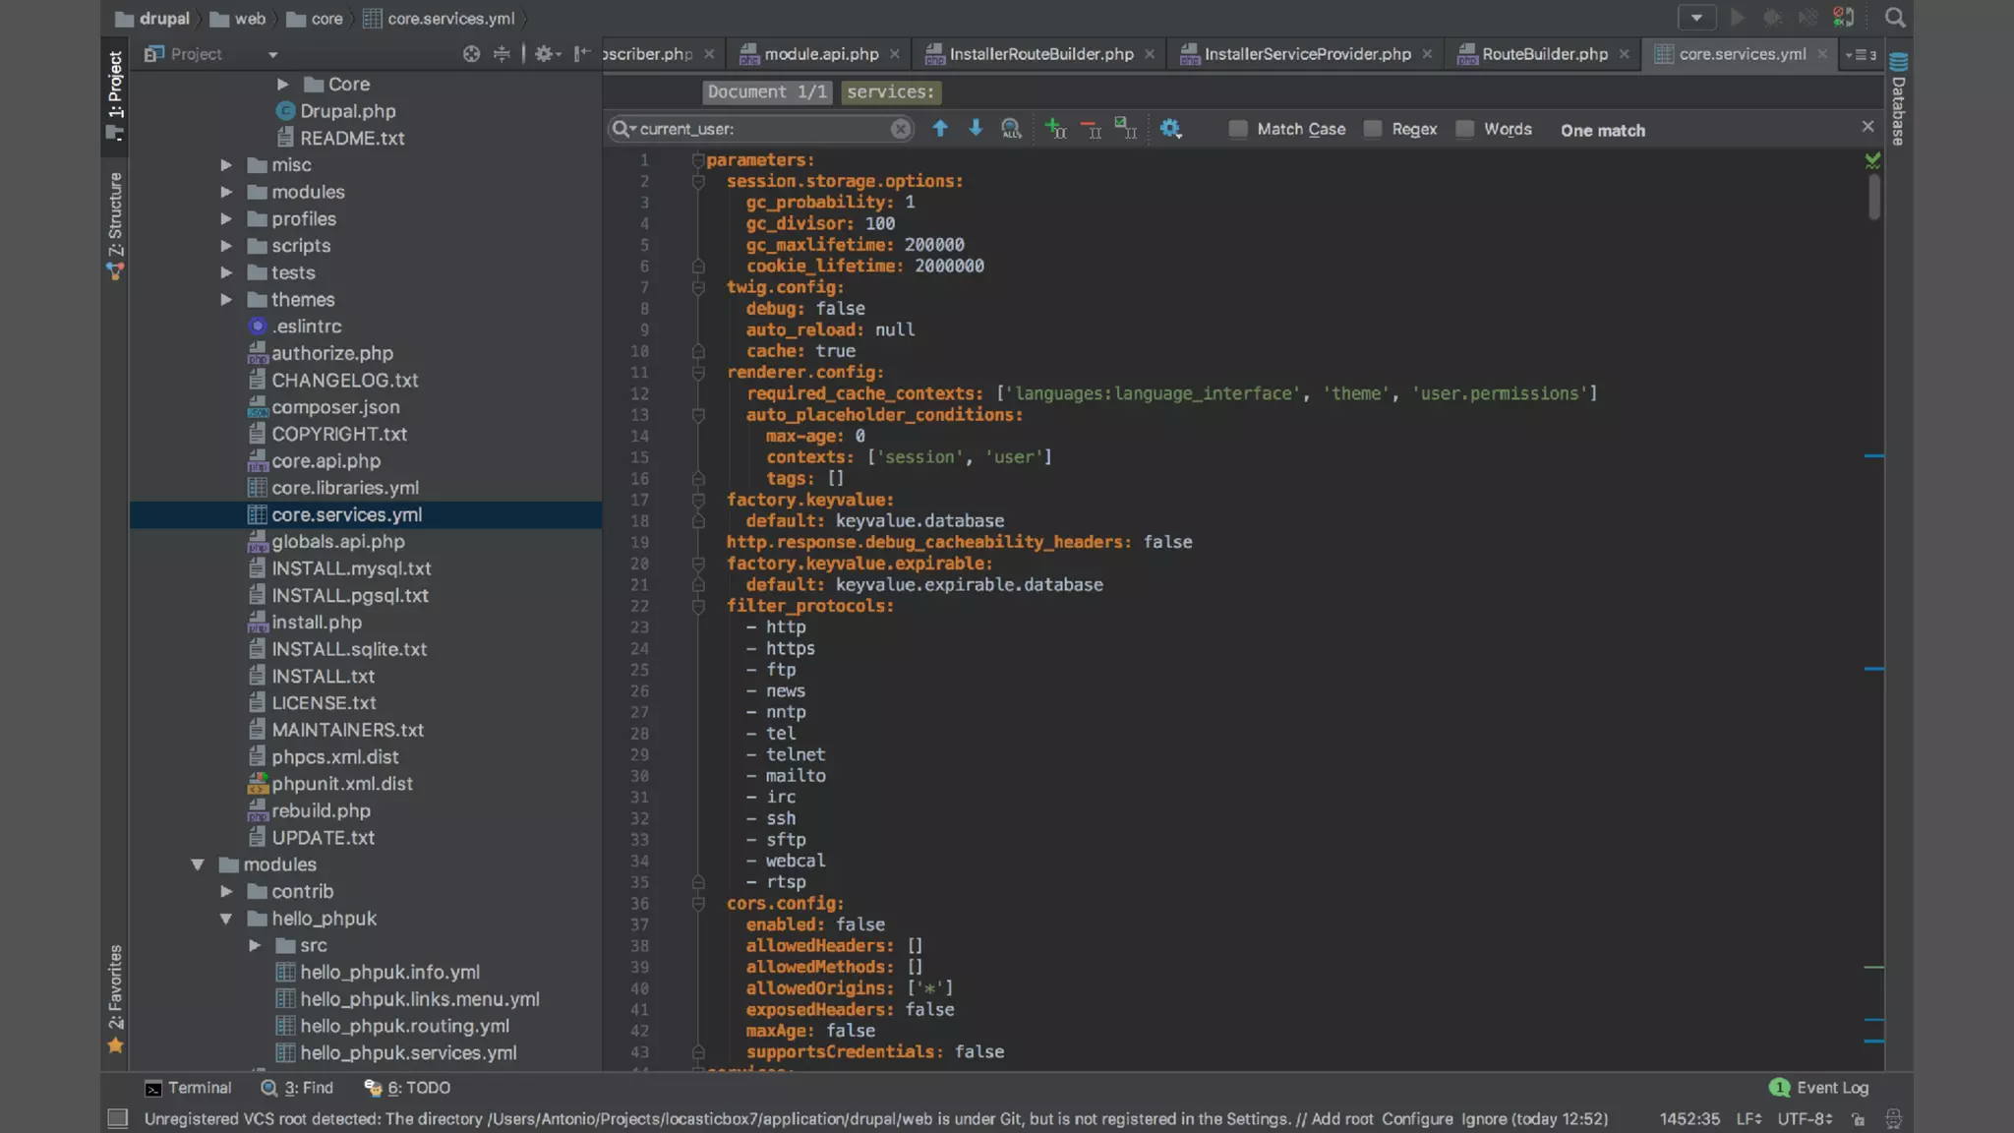Clear the current_user search text
Screen dimensions: 2014x1133
click(x=900, y=129)
